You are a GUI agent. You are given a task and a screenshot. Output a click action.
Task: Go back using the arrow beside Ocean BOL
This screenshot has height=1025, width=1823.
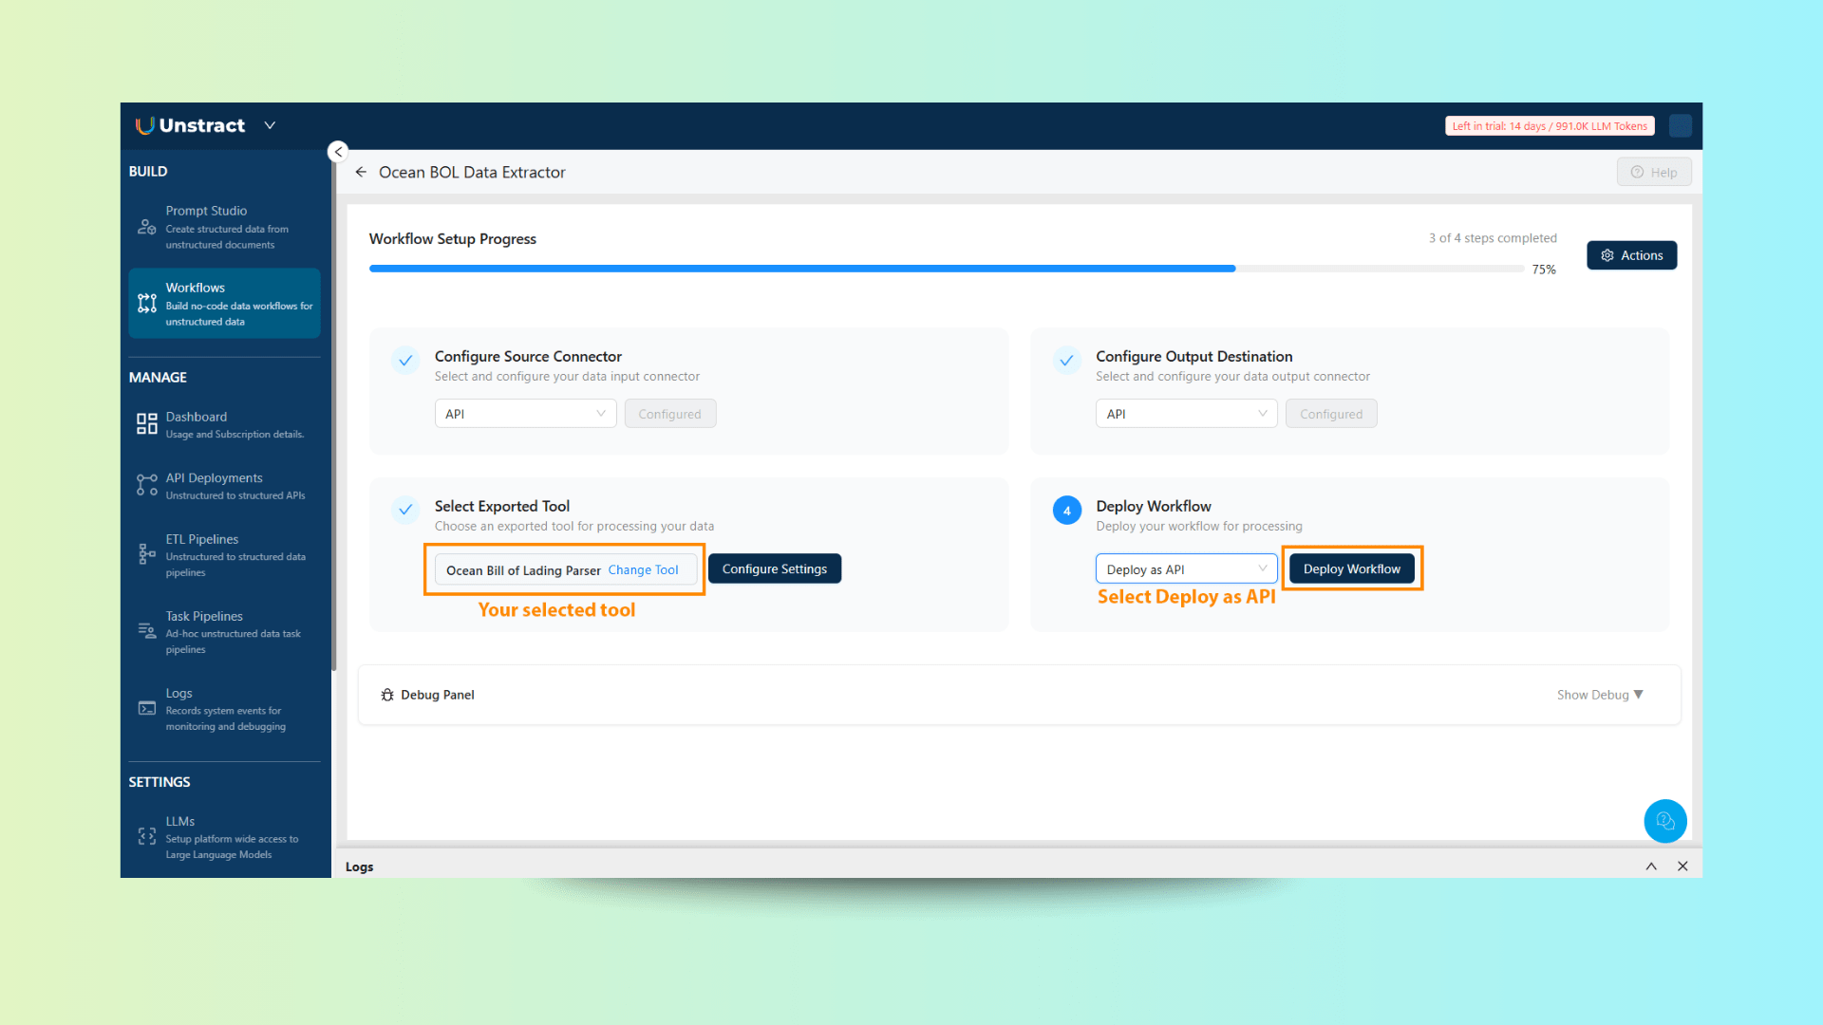coord(361,172)
